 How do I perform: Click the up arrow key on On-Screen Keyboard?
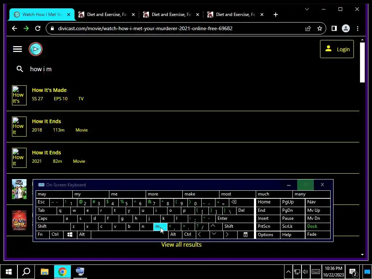[x=213, y=226]
